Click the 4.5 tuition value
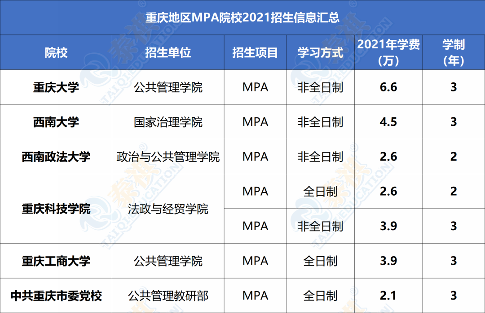 388,122
